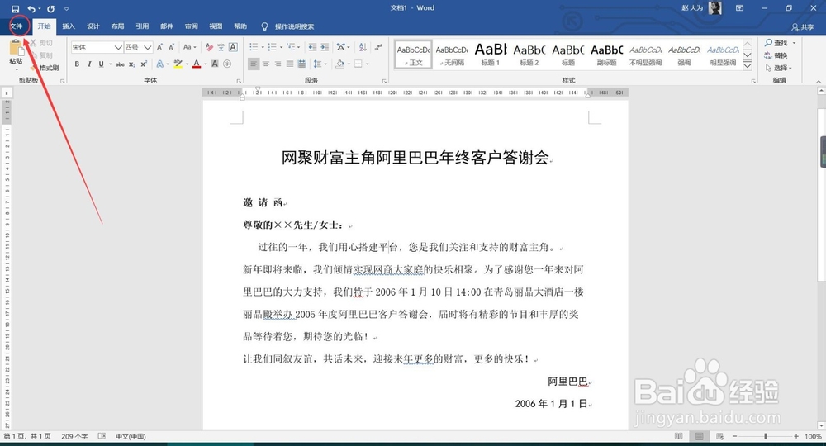Select Align Left paragraph button
The image size is (826, 446).
pyautogui.click(x=254, y=64)
